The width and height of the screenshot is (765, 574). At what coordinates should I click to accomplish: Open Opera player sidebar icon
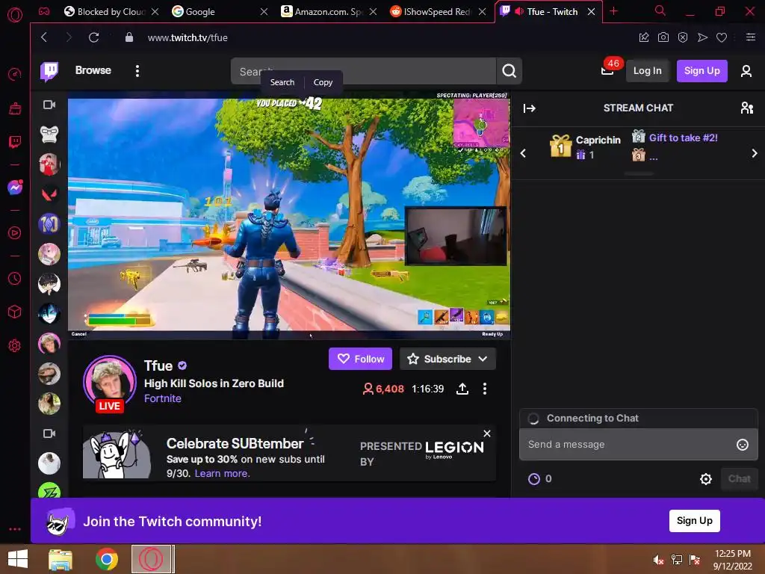[15, 233]
